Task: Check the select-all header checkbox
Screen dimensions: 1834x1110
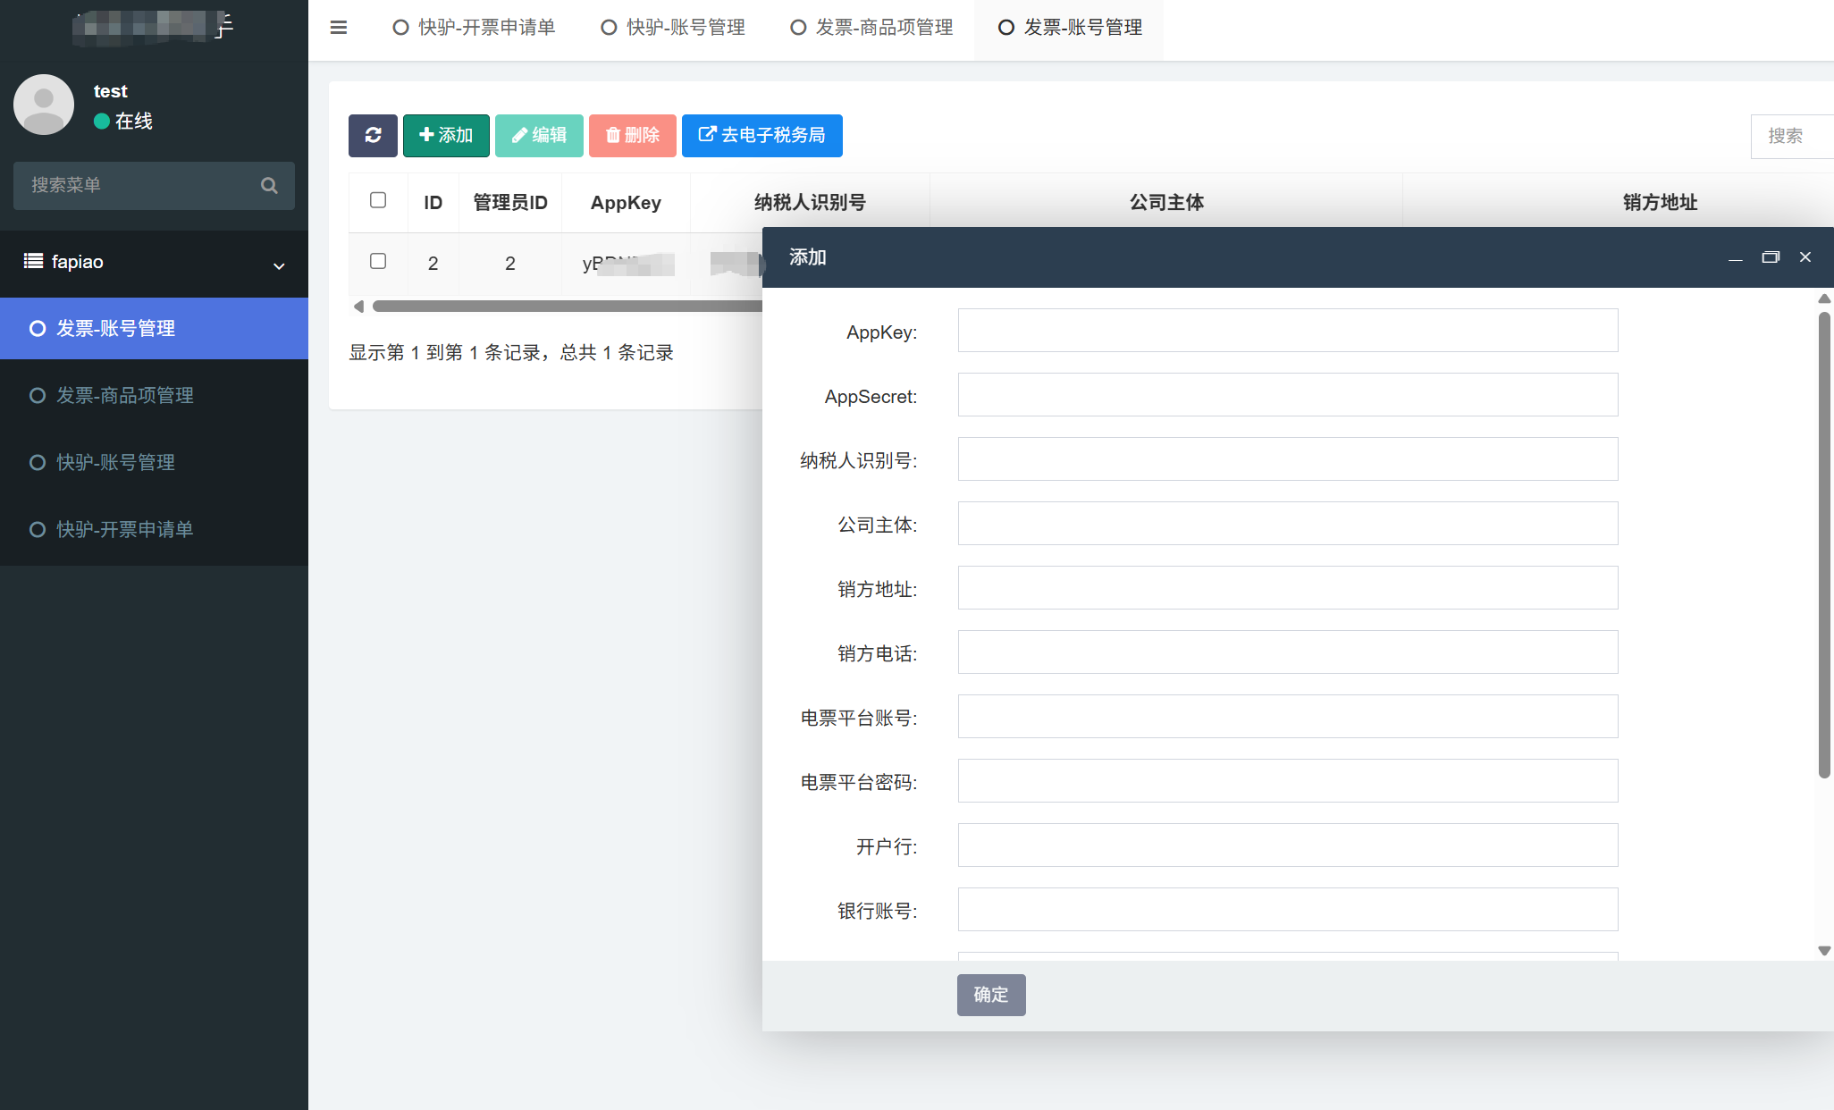Action: [x=378, y=200]
